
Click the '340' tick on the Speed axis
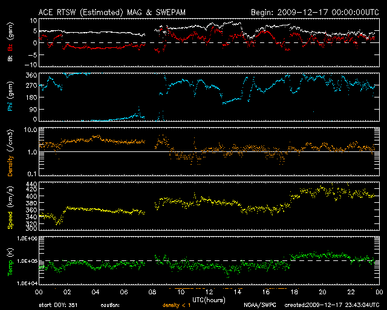click(x=31, y=217)
